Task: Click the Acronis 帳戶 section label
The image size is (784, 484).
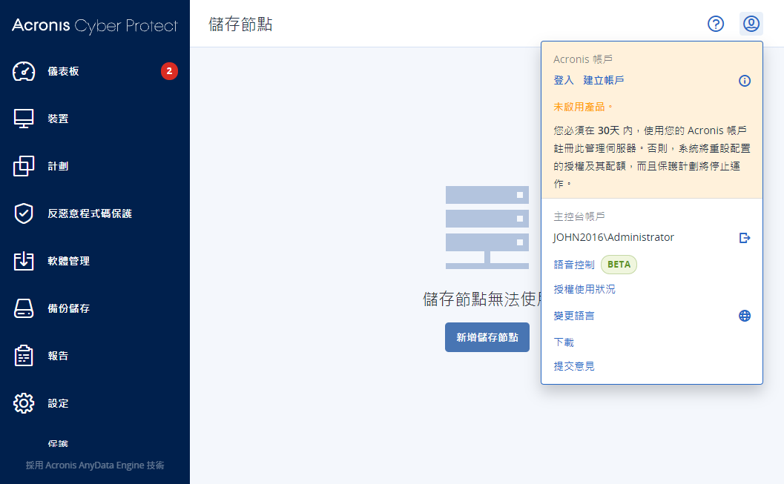Action: pyautogui.click(x=582, y=59)
